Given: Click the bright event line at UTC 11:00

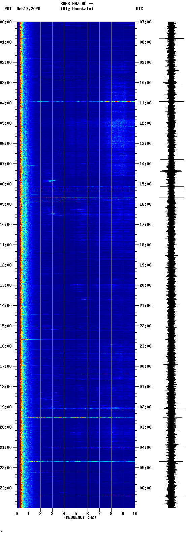Looking at the screenshot, I should click(82, 101).
